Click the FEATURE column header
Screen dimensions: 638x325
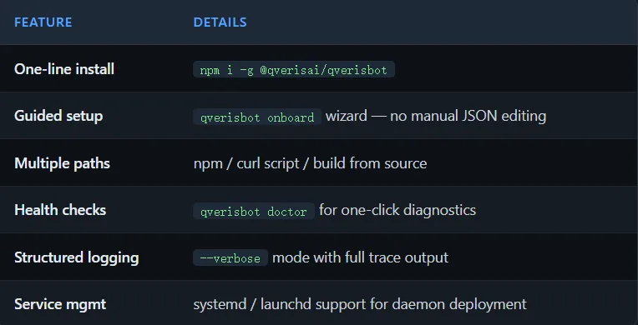[43, 22]
